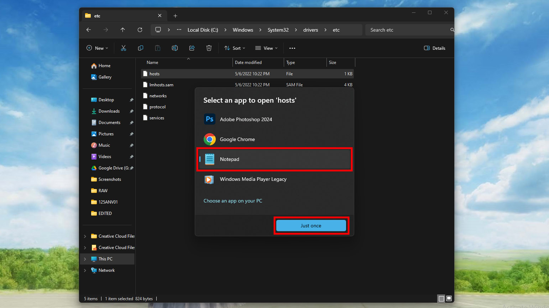Click the Rename icon in toolbar
Image resolution: width=549 pixels, height=308 pixels.
click(x=175, y=48)
